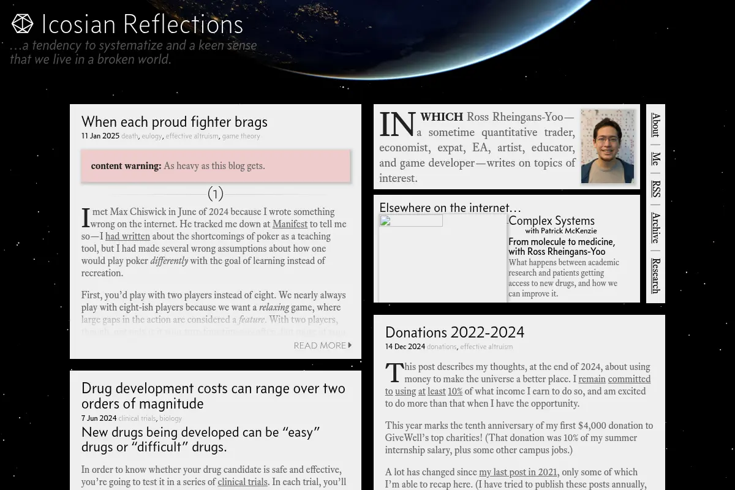Open 'From molecule to medicine' episode
This screenshot has height=490, width=735.
tap(562, 247)
